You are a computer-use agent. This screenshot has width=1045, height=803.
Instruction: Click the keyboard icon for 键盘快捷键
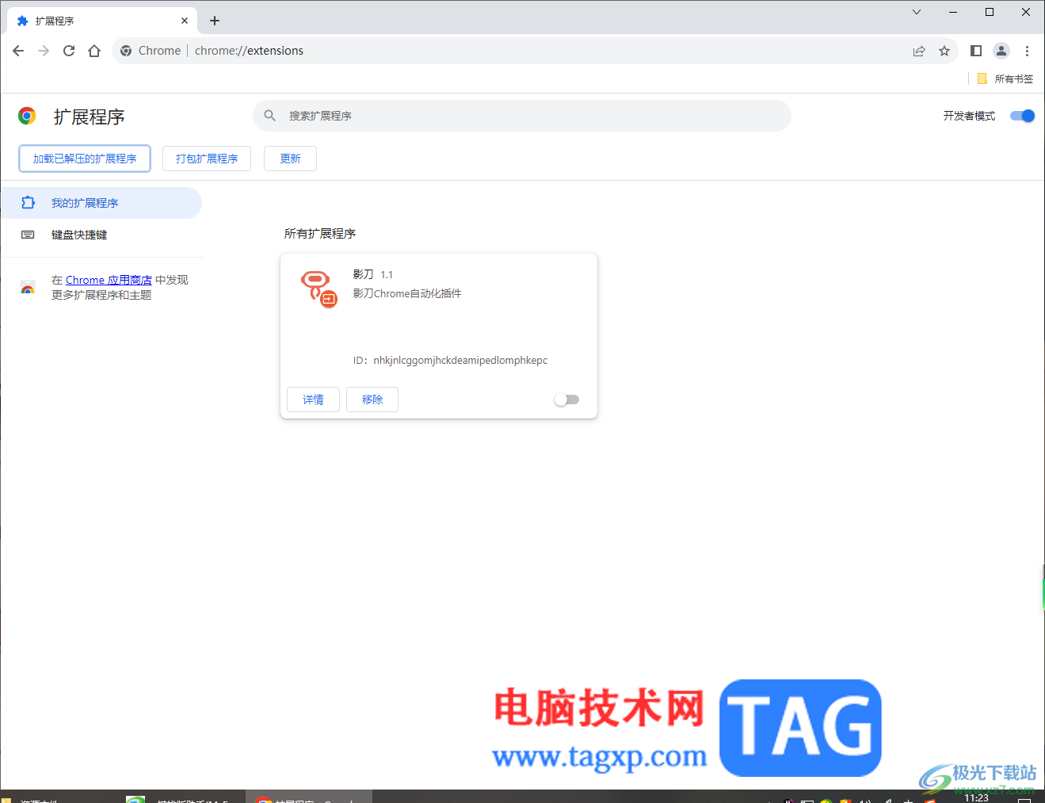click(x=28, y=235)
